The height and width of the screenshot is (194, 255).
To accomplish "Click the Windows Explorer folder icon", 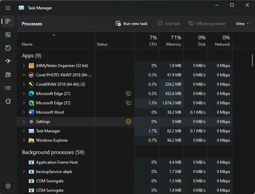I will click(31, 140).
